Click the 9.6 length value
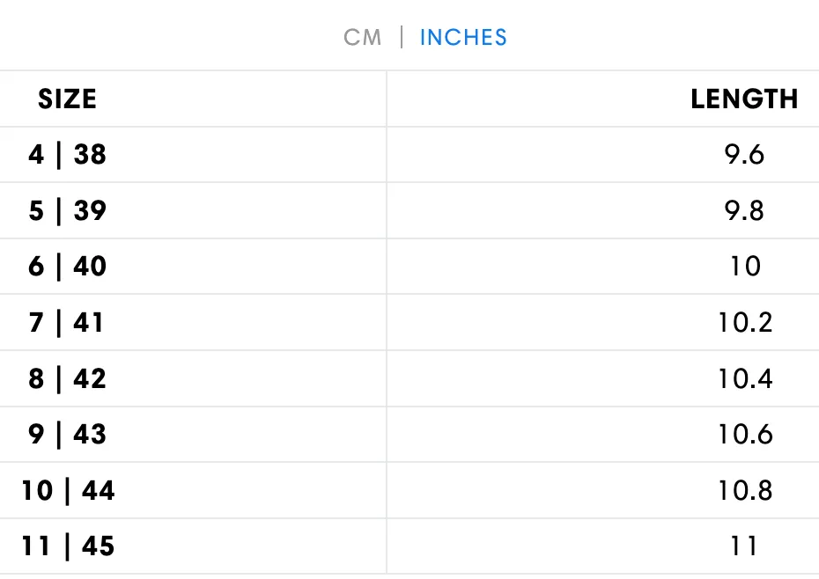The height and width of the screenshot is (579, 819). point(744,155)
